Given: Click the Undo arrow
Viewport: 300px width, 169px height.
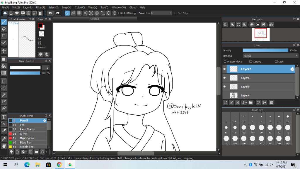Looking at the screenshot, I should (50, 13).
